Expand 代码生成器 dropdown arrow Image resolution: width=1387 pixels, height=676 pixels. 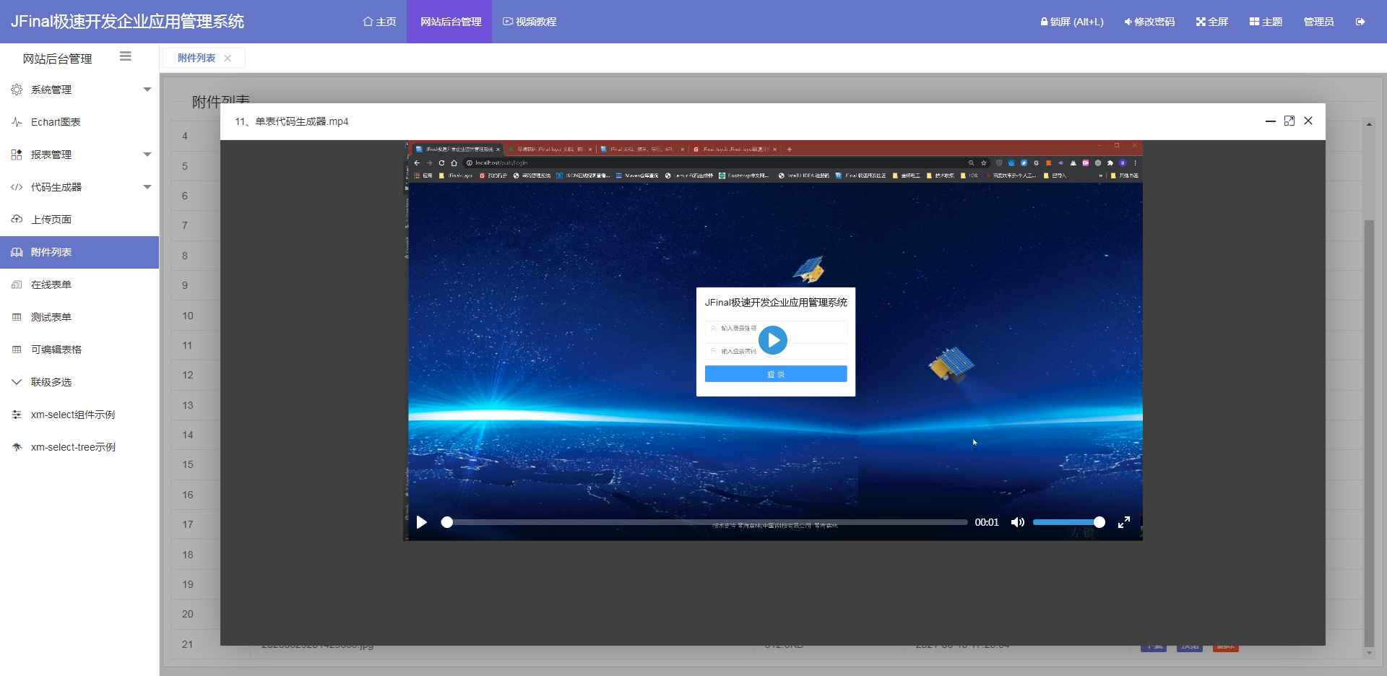click(147, 187)
